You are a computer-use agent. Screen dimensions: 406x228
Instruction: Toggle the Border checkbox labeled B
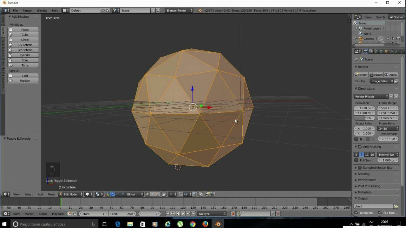(x=356, y=139)
